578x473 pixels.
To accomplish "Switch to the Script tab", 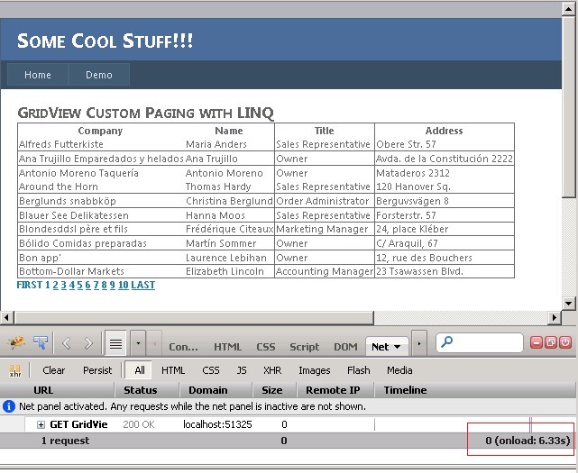I will point(305,347).
